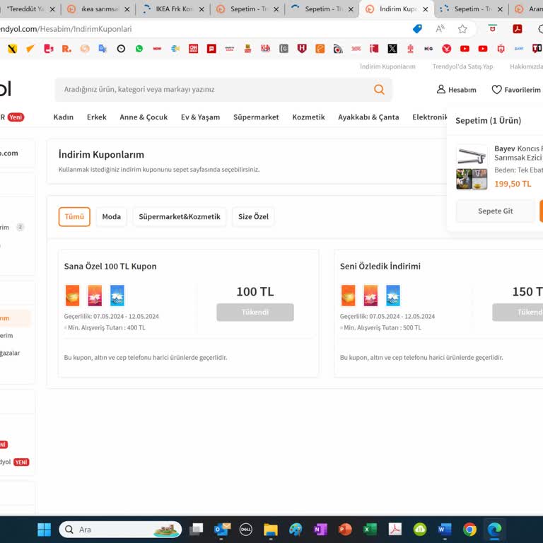Click the Hesabım account icon
The height and width of the screenshot is (543, 543).
pyautogui.click(x=441, y=89)
